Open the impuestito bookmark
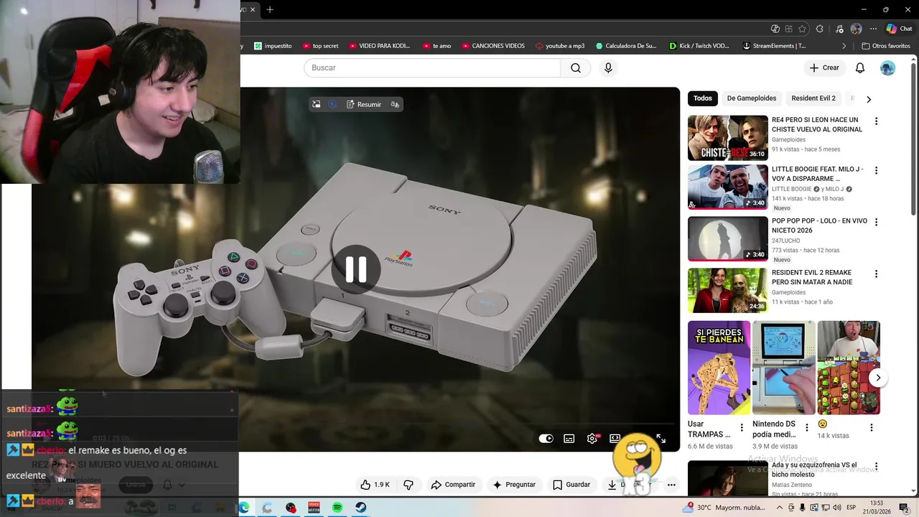Viewport: 919px width, 517px height. [273, 46]
